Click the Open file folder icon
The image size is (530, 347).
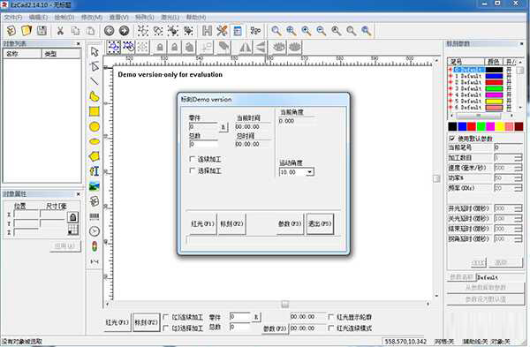(x=26, y=31)
